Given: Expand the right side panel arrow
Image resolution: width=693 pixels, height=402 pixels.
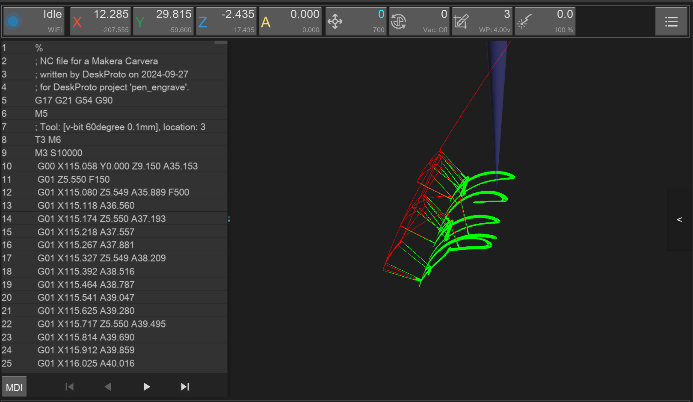Looking at the screenshot, I should coord(679,219).
